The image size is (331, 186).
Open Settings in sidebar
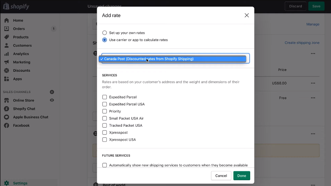coord(20,183)
